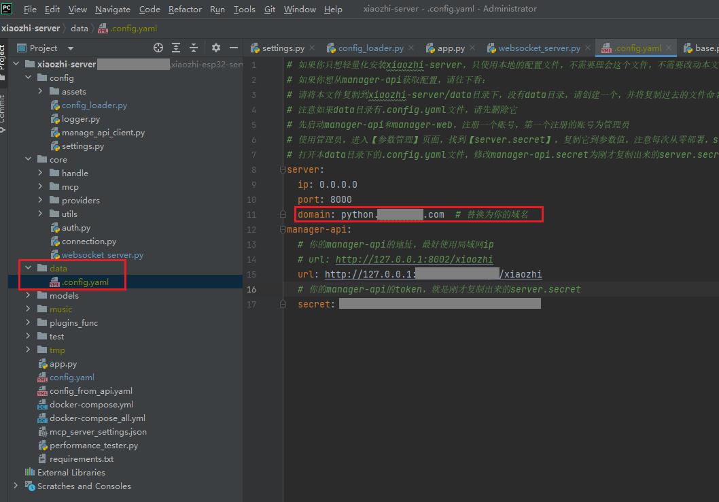Click the IDE logo icon at top left
The height and width of the screenshot is (502, 719).
point(8,9)
